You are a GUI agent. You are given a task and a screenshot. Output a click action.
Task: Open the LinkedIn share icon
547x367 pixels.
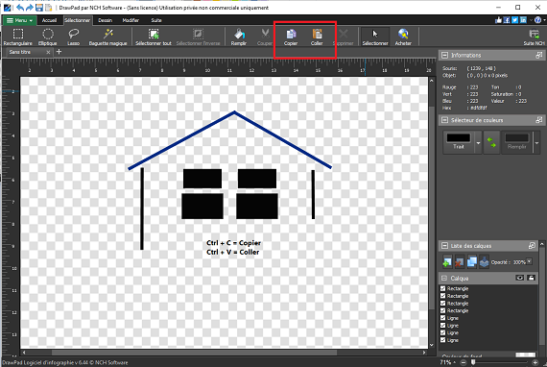point(523,20)
